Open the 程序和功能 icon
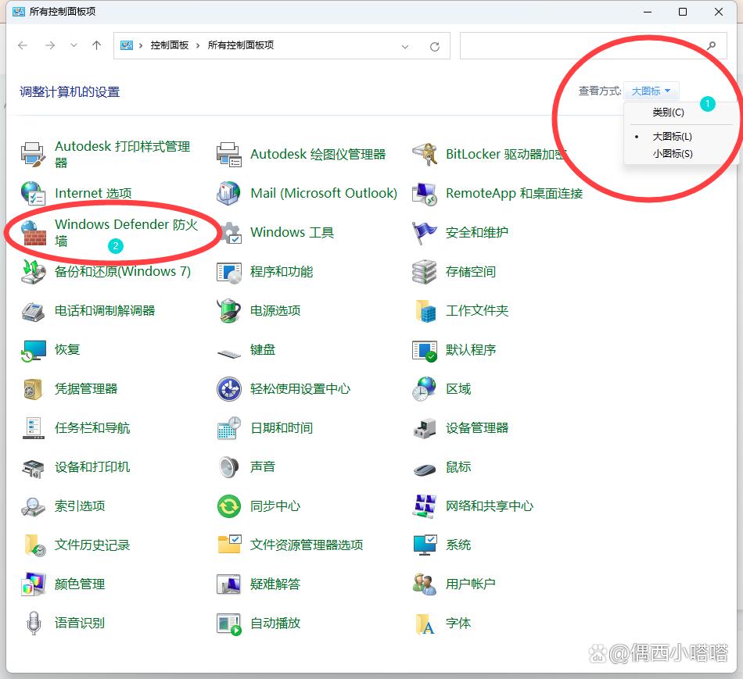743x679 pixels. click(x=229, y=272)
